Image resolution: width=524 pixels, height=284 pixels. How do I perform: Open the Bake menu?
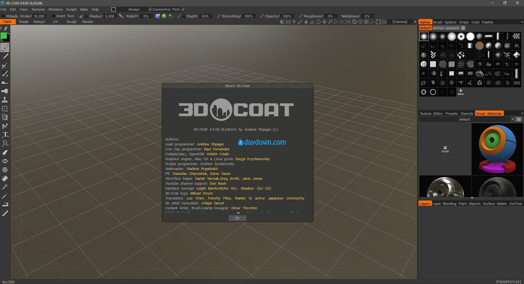tap(84, 10)
